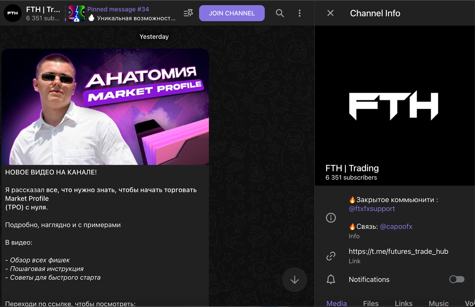Switch to the Media tab
This screenshot has height=307, width=475.
(x=337, y=303)
